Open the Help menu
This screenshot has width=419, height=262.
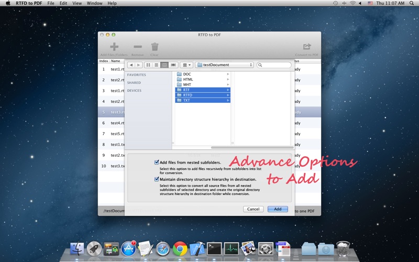(112, 3)
